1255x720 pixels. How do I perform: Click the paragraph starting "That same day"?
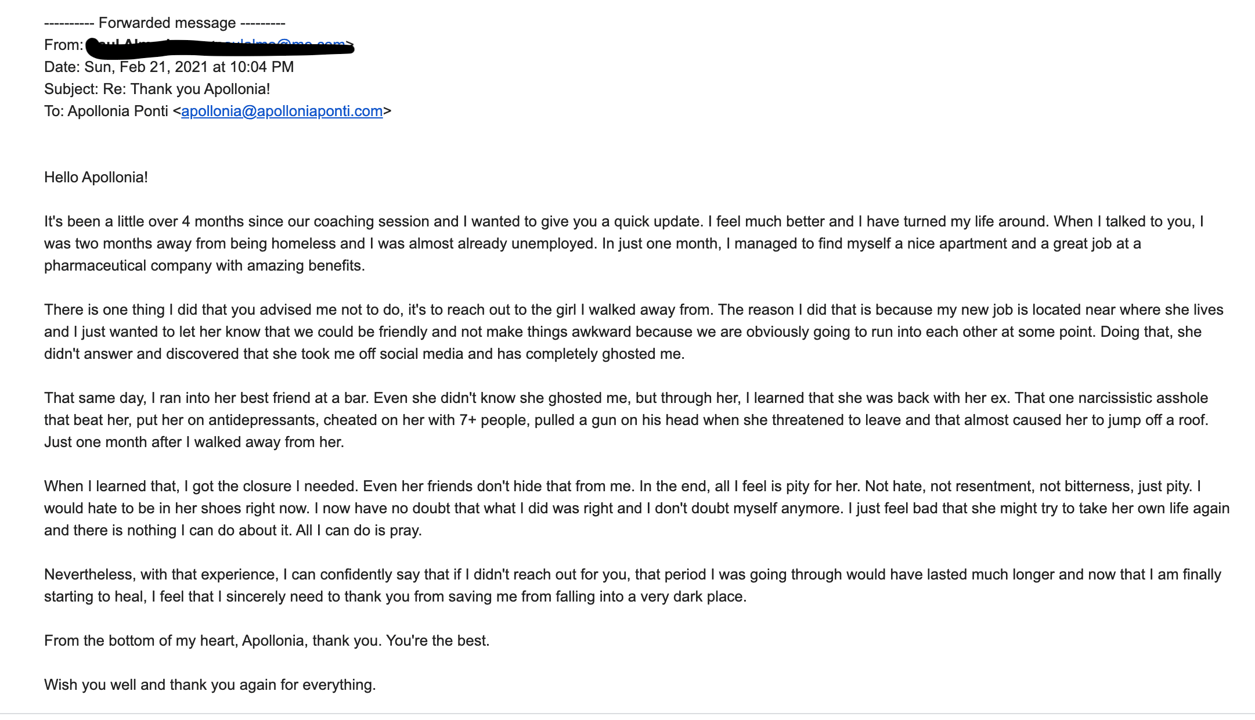[626, 420]
